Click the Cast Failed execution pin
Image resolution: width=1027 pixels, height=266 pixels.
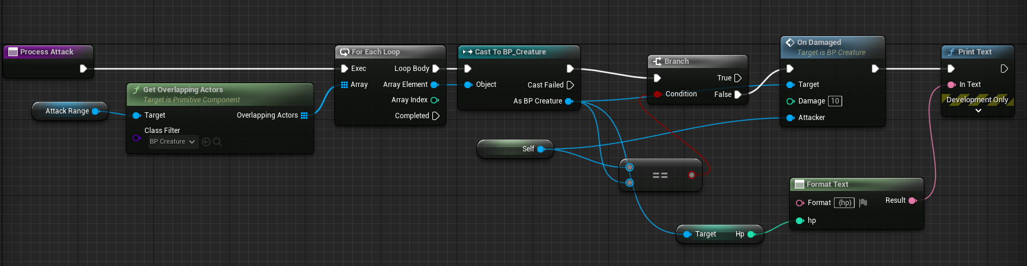pyautogui.click(x=570, y=85)
